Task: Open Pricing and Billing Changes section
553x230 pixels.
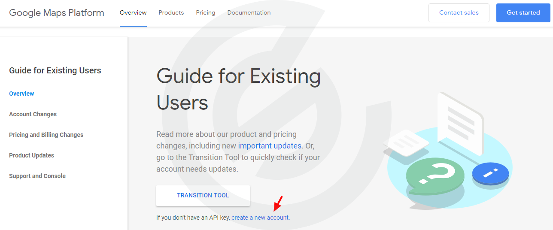Action: [x=46, y=135]
